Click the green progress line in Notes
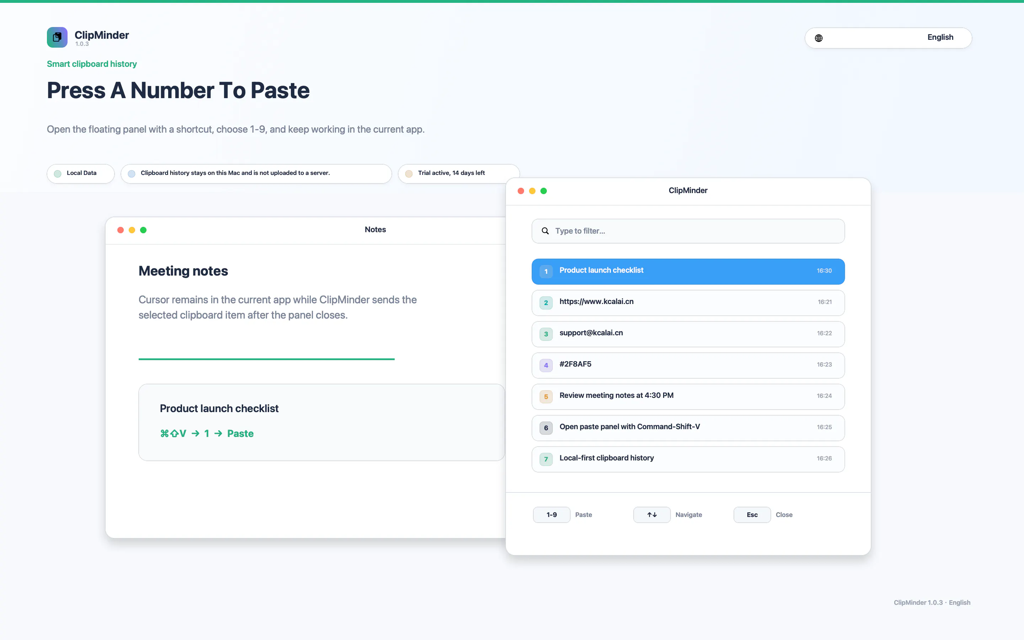 [x=267, y=359]
